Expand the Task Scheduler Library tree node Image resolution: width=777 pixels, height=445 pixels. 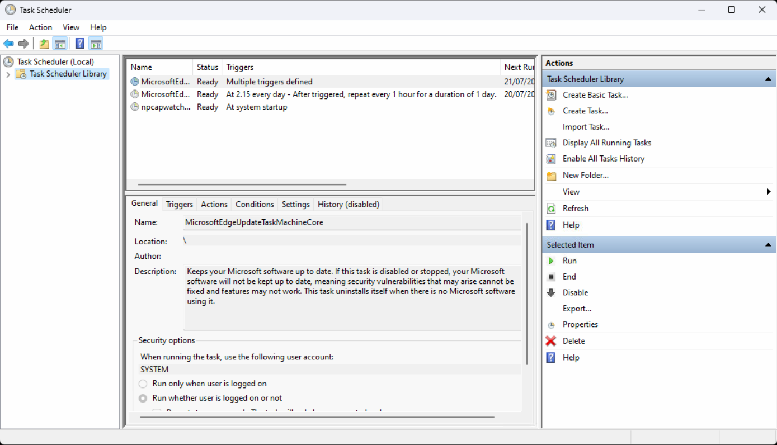click(x=8, y=74)
